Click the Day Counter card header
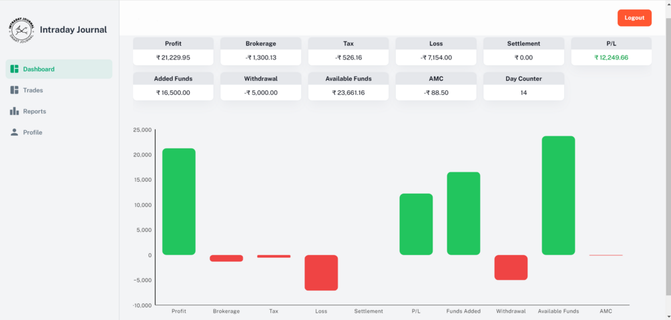The width and height of the screenshot is (671, 320). coord(523,78)
